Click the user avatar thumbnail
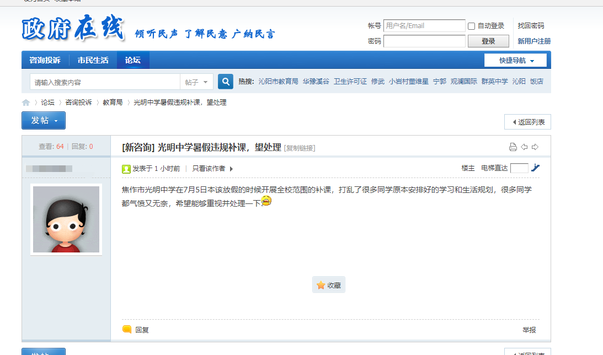 coord(66,219)
